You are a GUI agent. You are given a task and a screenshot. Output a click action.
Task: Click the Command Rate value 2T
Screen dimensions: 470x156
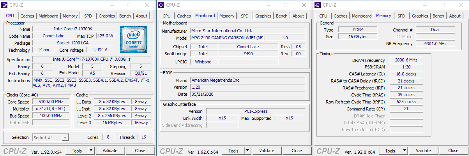click(x=405, y=109)
